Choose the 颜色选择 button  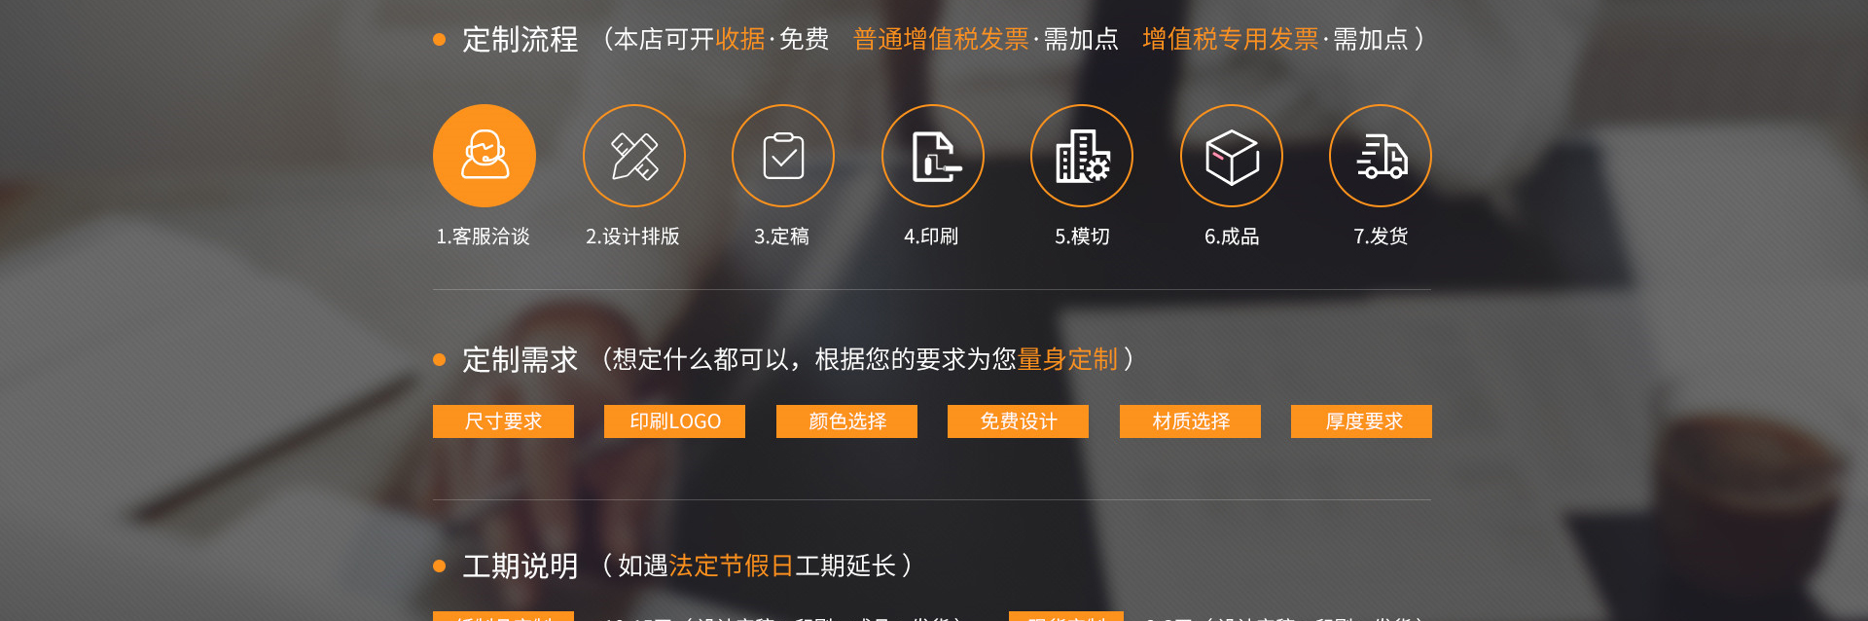point(846,421)
